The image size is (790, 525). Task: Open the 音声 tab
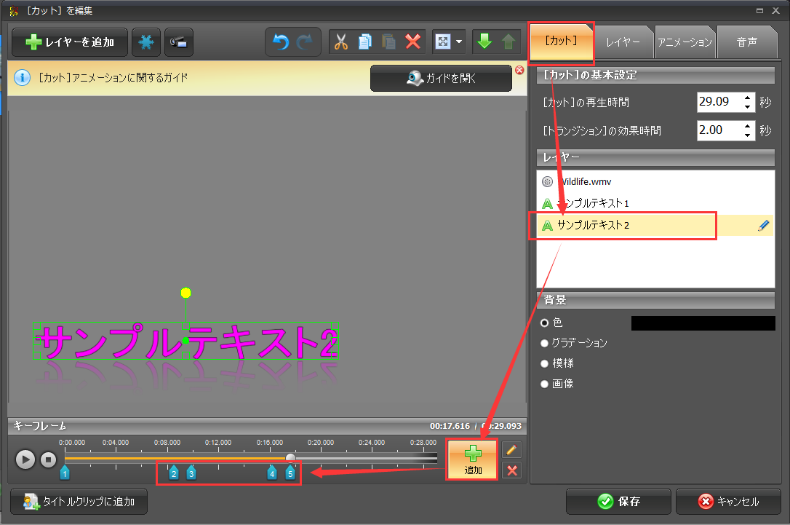click(747, 42)
